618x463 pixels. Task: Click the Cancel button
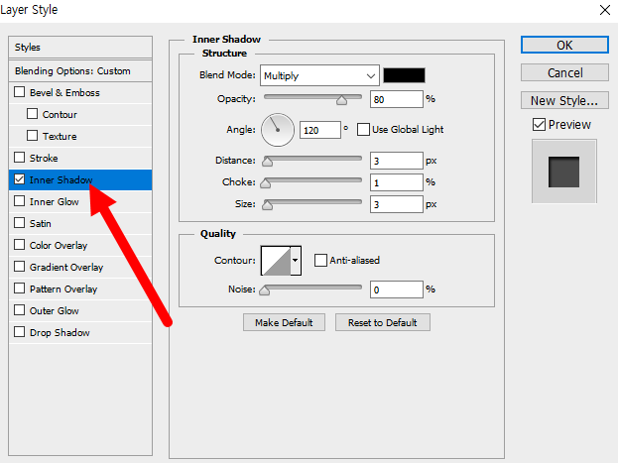click(564, 73)
